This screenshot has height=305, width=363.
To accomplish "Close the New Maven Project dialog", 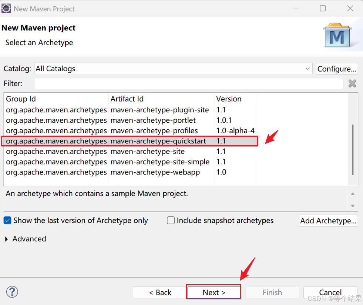I will click(350, 9).
